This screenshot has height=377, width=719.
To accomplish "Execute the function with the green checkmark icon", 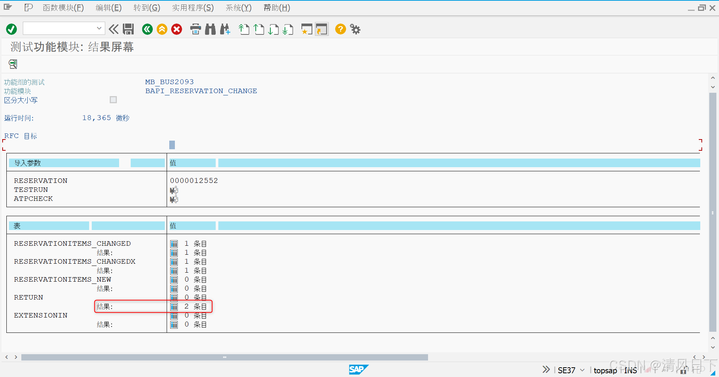I will [x=11, y=29].
